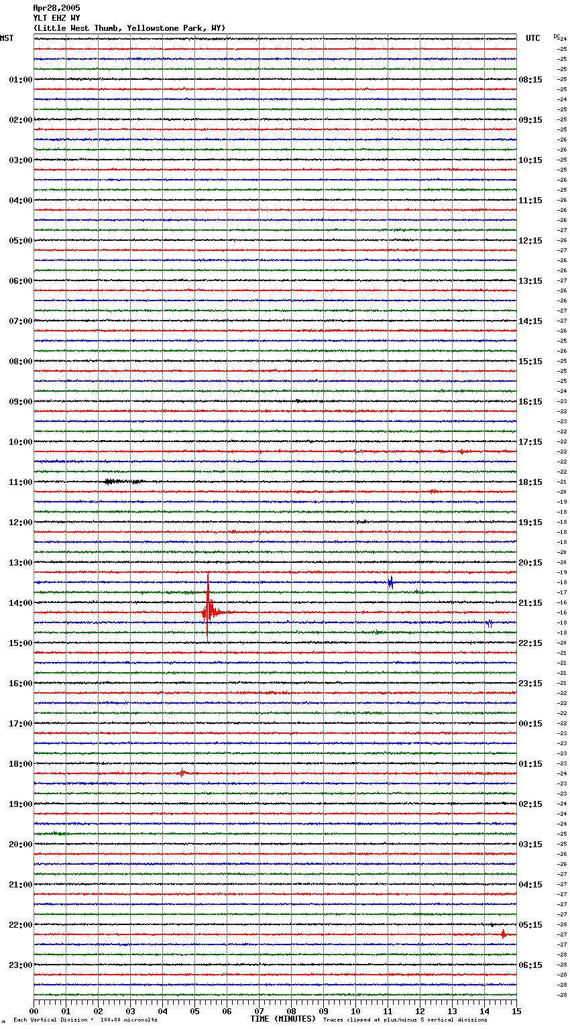
Task: Select the 20:00 MST time label
Action: (21, 845)
